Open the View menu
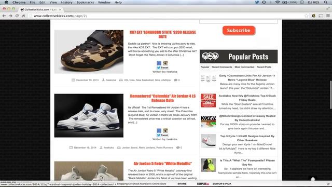The image size is (332, 187). 53,2
